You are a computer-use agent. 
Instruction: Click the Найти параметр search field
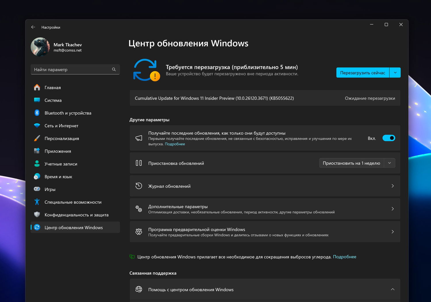[x=72, y=69]
